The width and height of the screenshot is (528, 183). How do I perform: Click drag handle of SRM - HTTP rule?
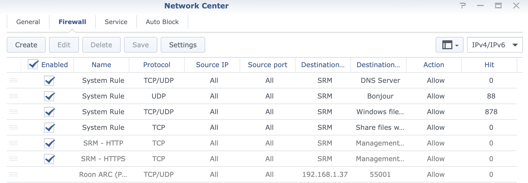point(13,143)
